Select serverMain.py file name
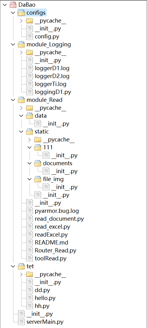 point(45,322)
